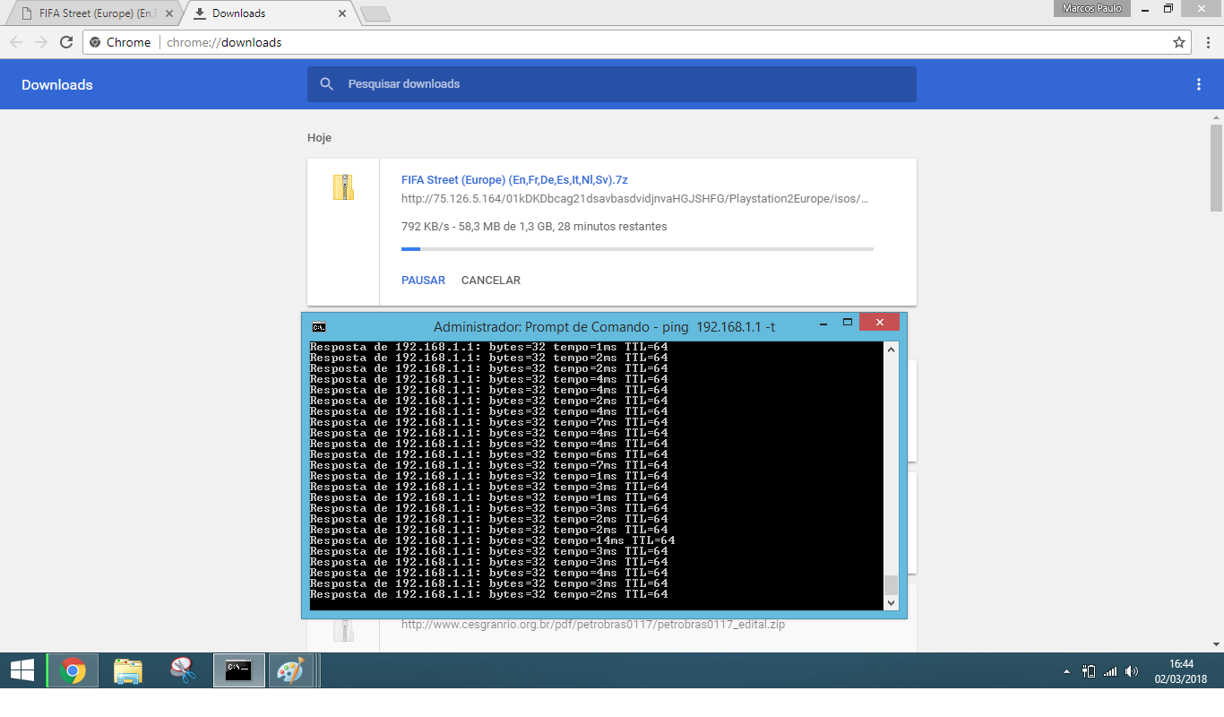
Task: Cancel the FIFA Street download
Action: 491,281
